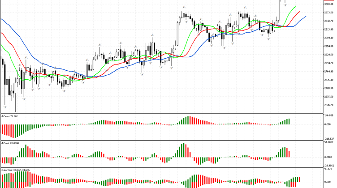This screenshot has width=337, height=188.
Task: Click the 2645.70 price axis label
Action: [x=329, y=105]
